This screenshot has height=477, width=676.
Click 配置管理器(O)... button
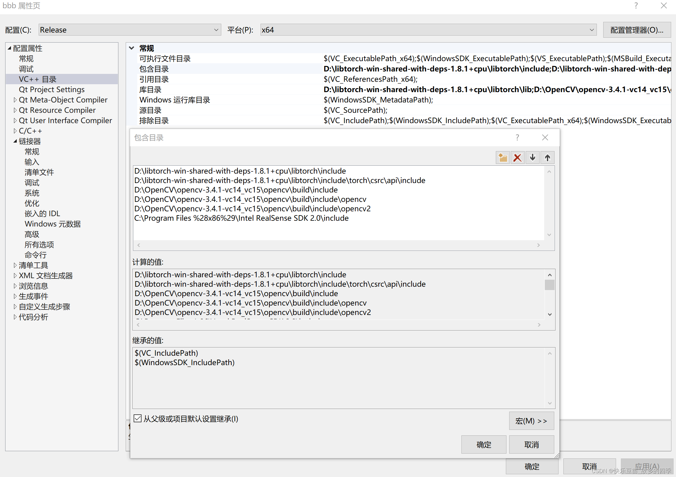click(x=637, y=30)
